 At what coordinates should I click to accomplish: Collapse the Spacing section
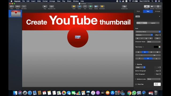pyautogui.click(x=136, y=64)
